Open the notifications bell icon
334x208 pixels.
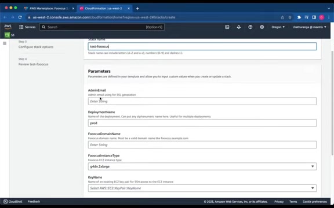click(x=239, y=27)
